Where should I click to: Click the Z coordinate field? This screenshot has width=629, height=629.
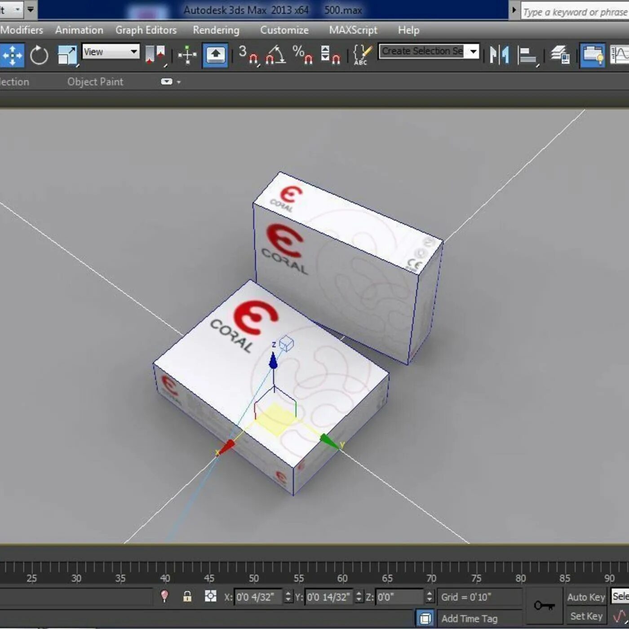(x=399, y=597)
